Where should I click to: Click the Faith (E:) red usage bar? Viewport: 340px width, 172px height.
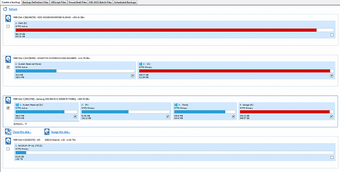pyautogui.click(x=166, y=30)
